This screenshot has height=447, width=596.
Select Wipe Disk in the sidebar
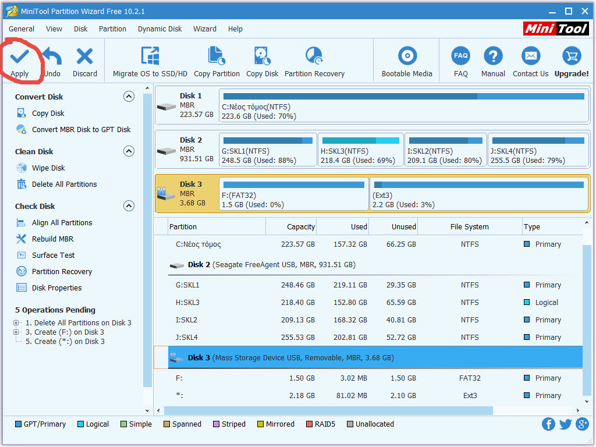point(48,168)
